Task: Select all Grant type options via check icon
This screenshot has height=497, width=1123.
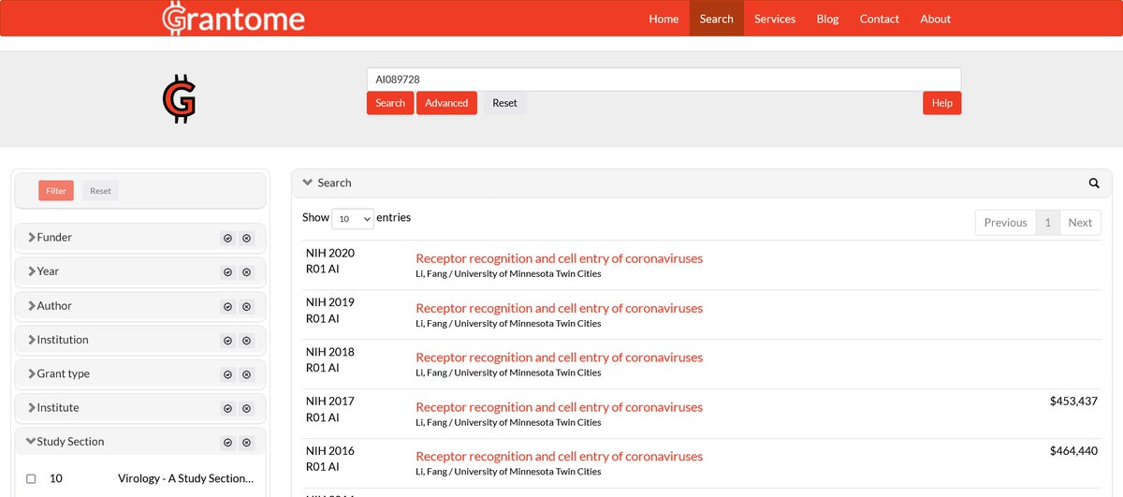Action: (x=227, y=374)
